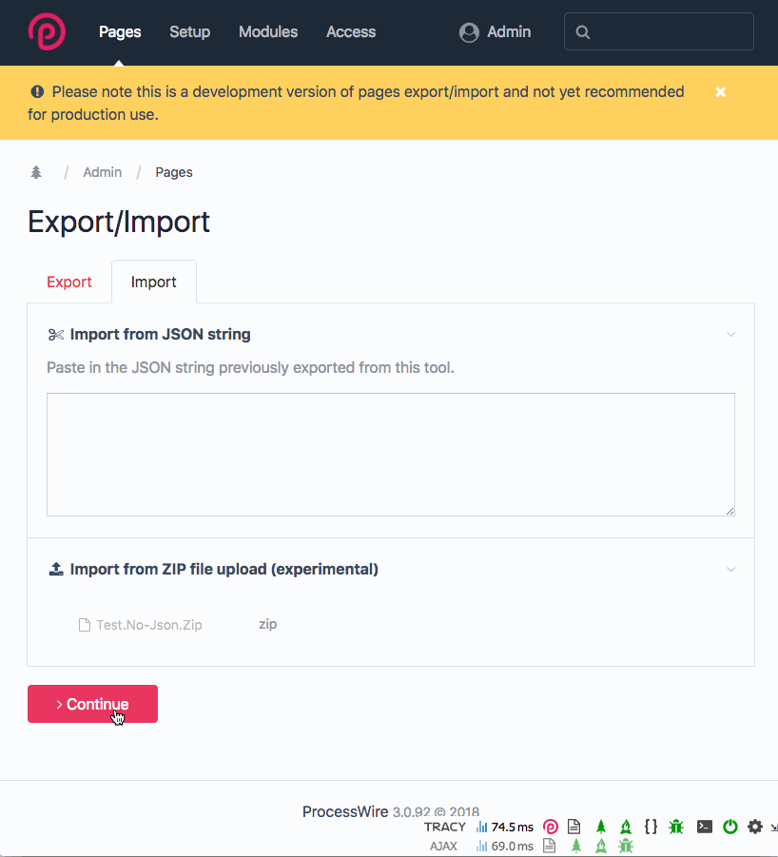Image resolution: width=778 pixels, height=857 pixels.
Task: Click the scissors icon beside Import from JSON string
Action: (x=55, y=334)
